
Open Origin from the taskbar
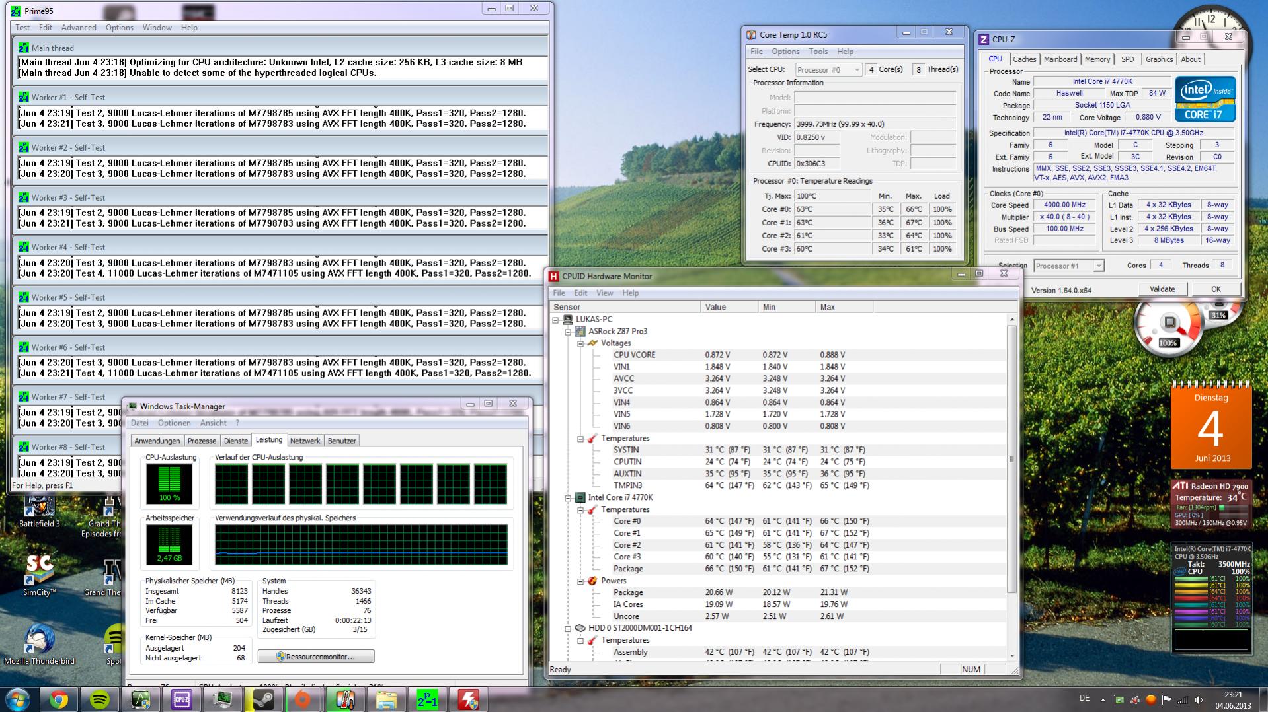coord(304,699)
